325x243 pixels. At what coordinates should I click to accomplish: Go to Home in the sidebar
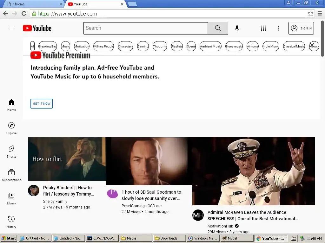[11, 105]
